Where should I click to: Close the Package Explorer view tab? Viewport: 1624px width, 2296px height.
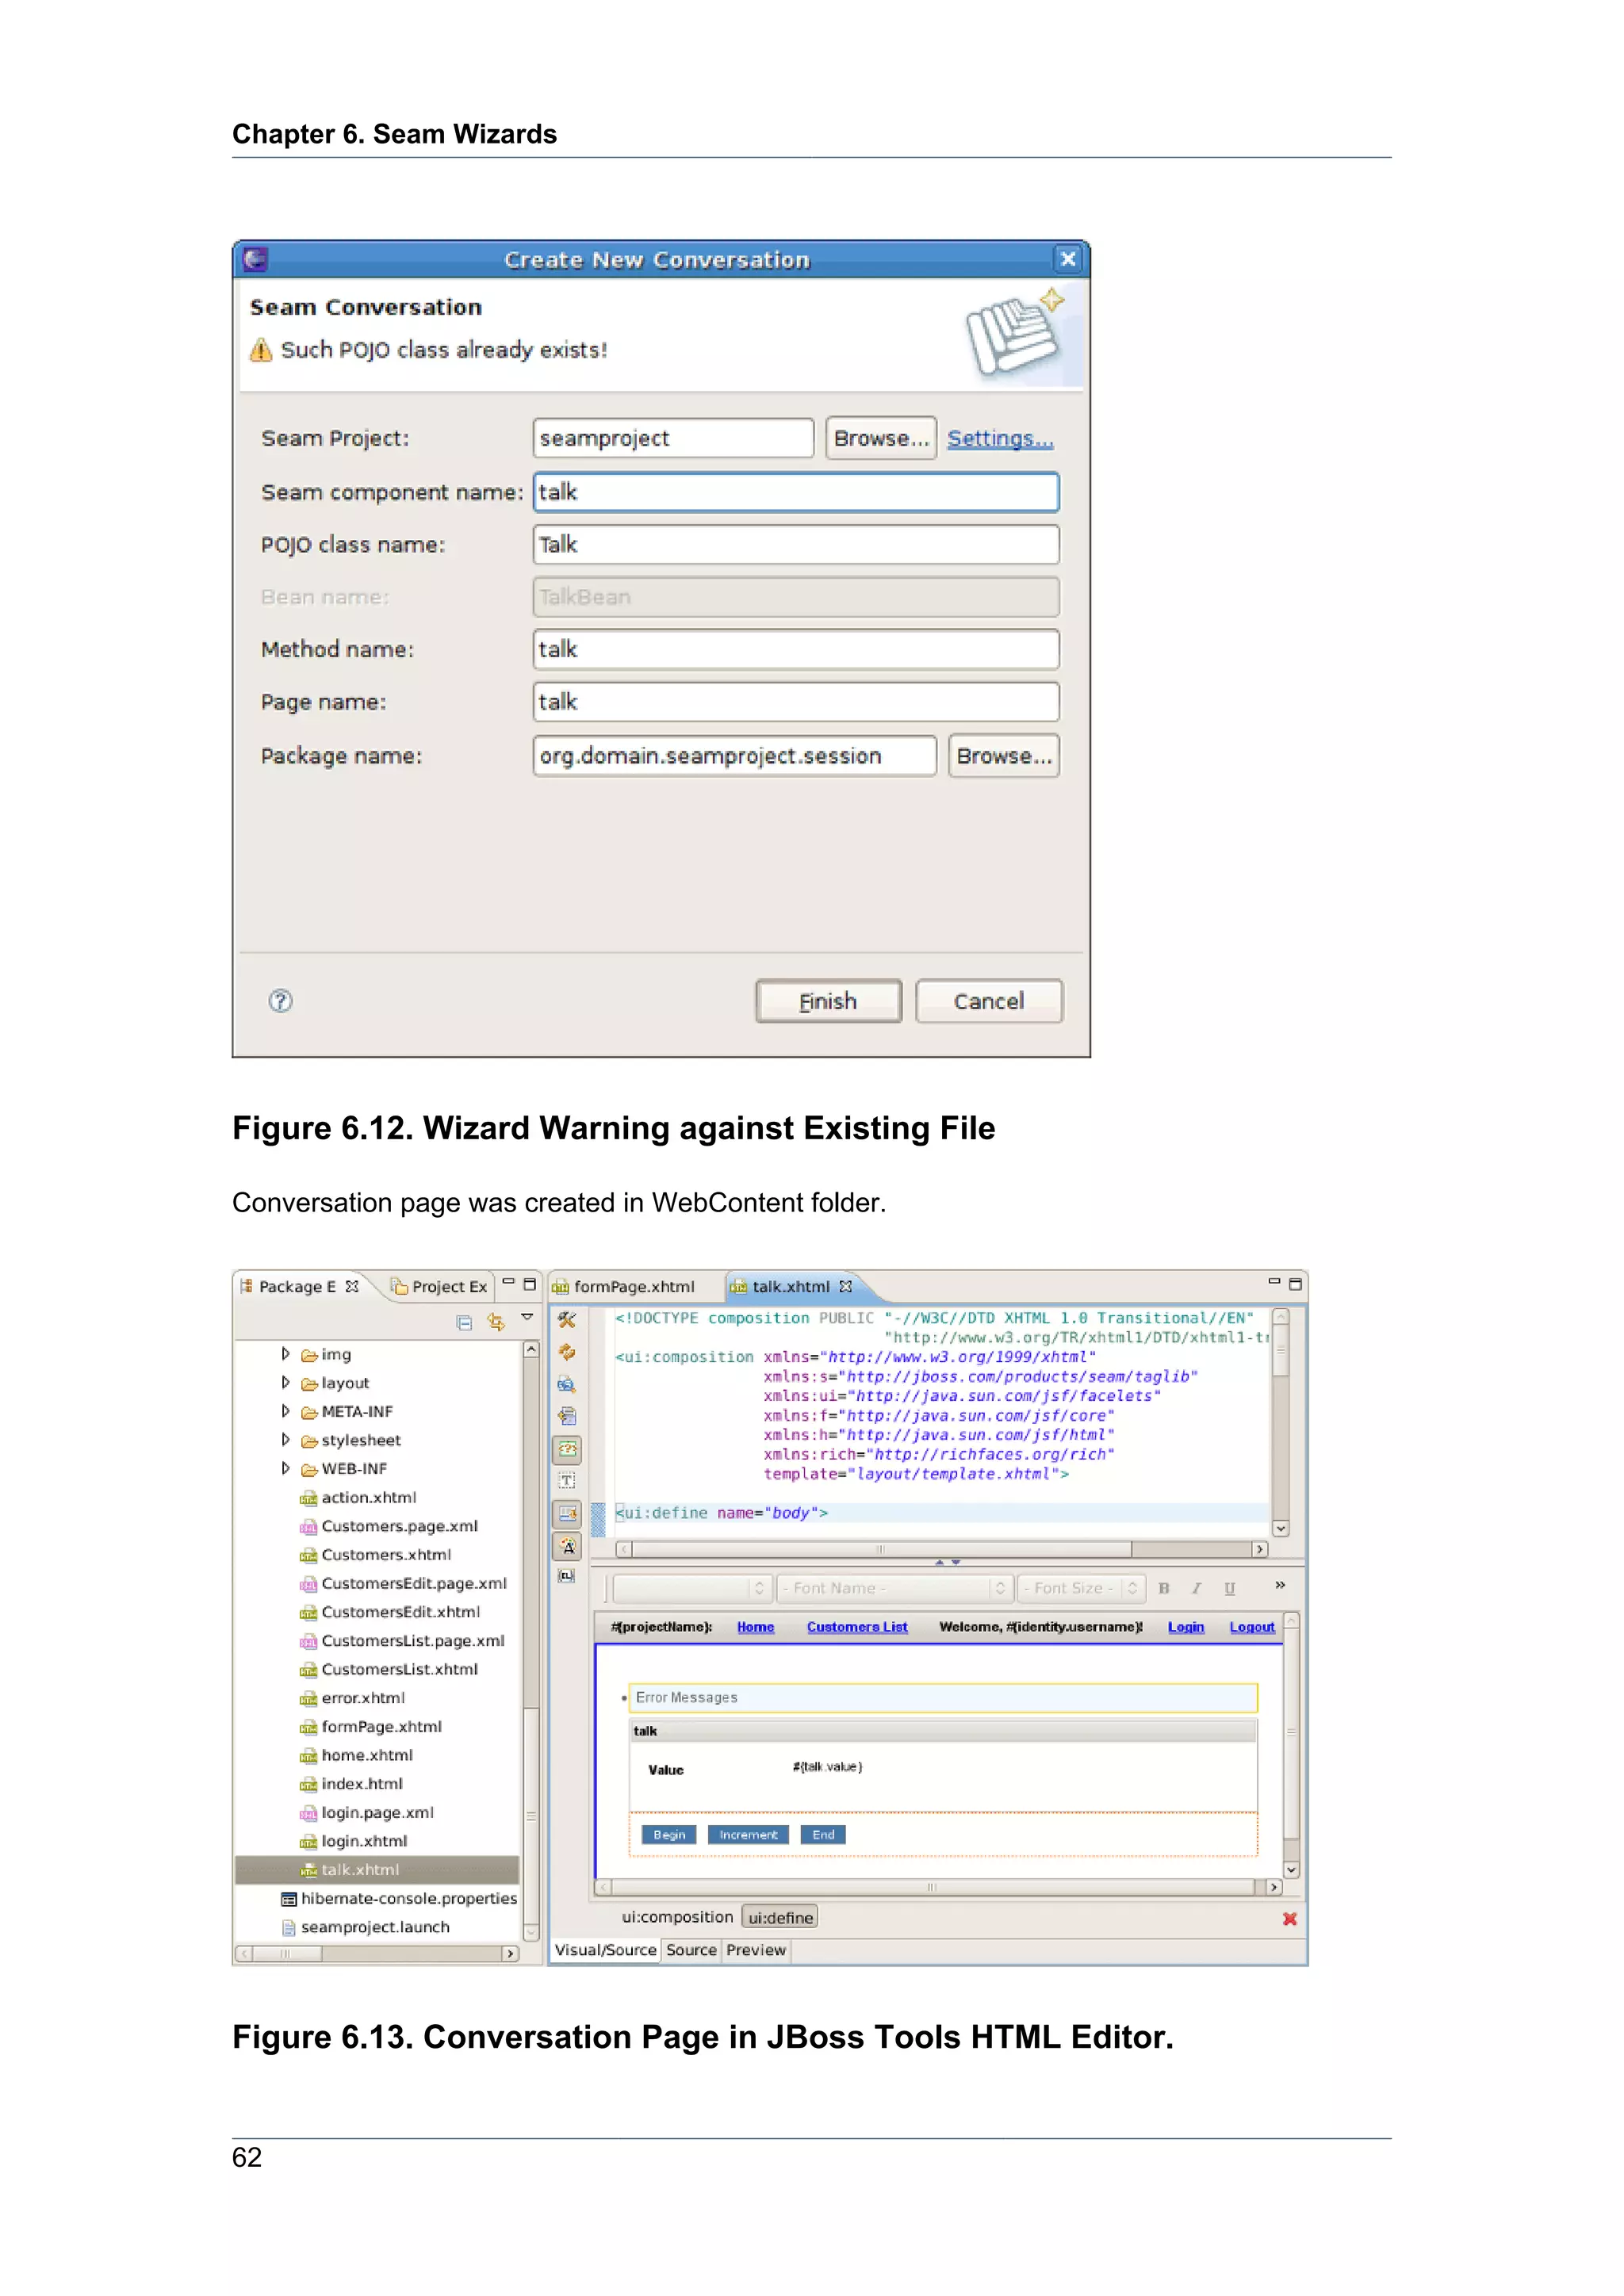(352, 1287)
